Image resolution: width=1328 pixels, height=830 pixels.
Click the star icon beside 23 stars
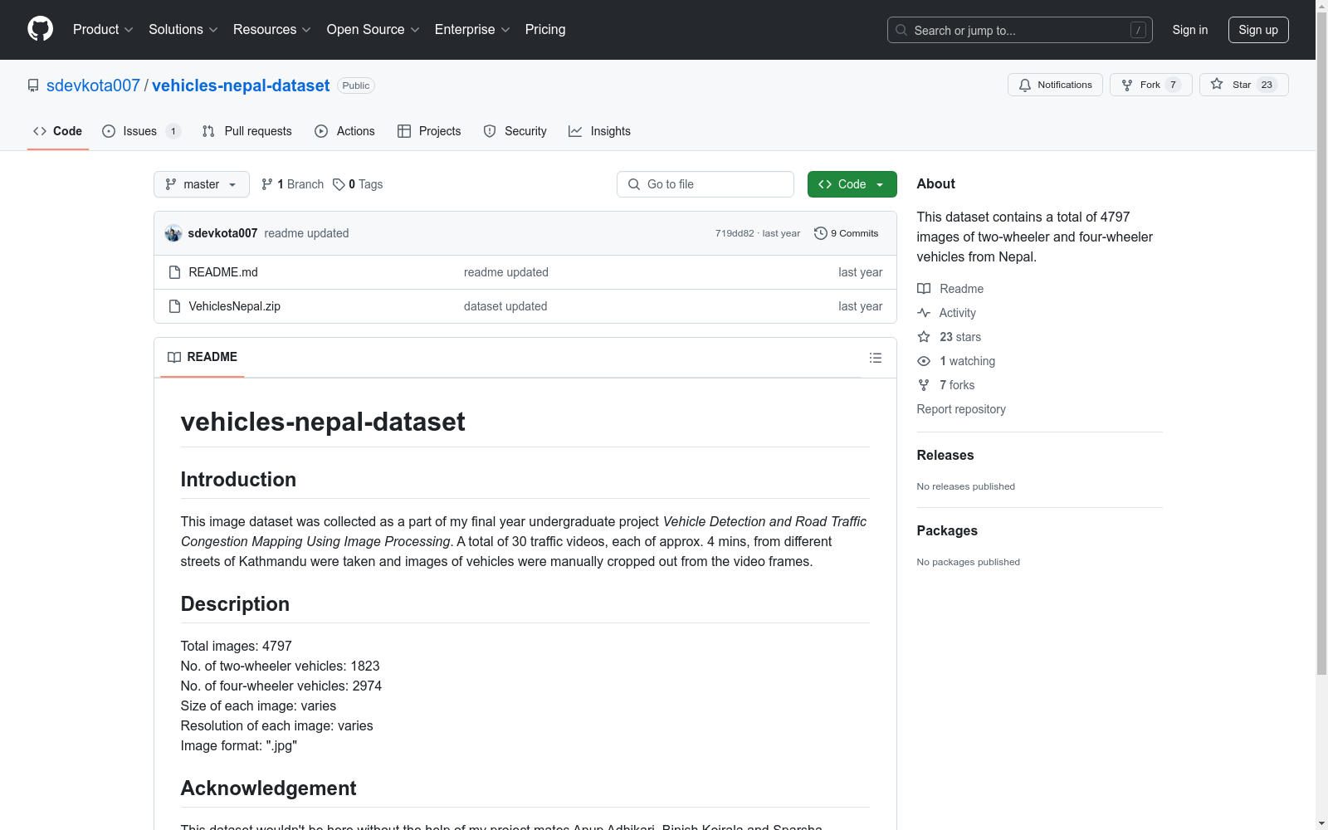[x=924, y=337]
